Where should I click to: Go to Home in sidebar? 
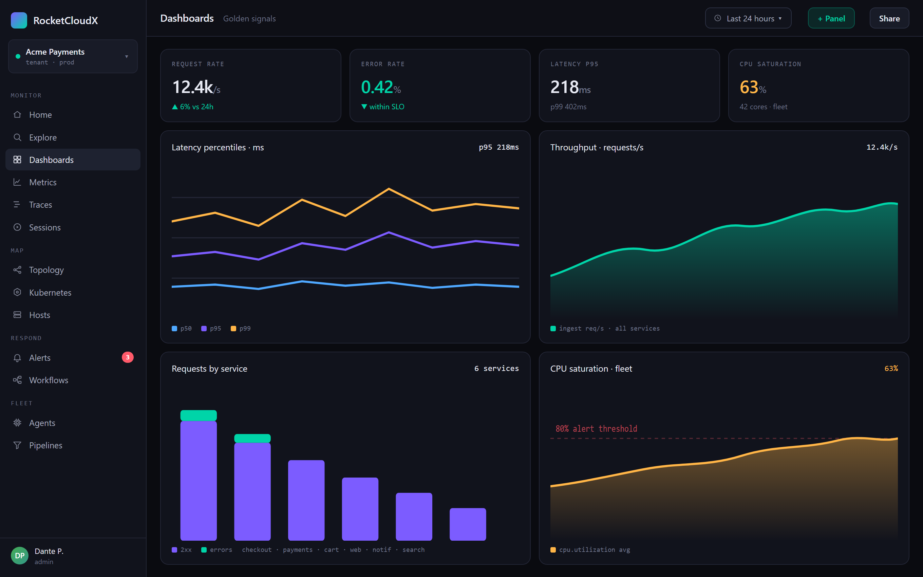[73, 114]
